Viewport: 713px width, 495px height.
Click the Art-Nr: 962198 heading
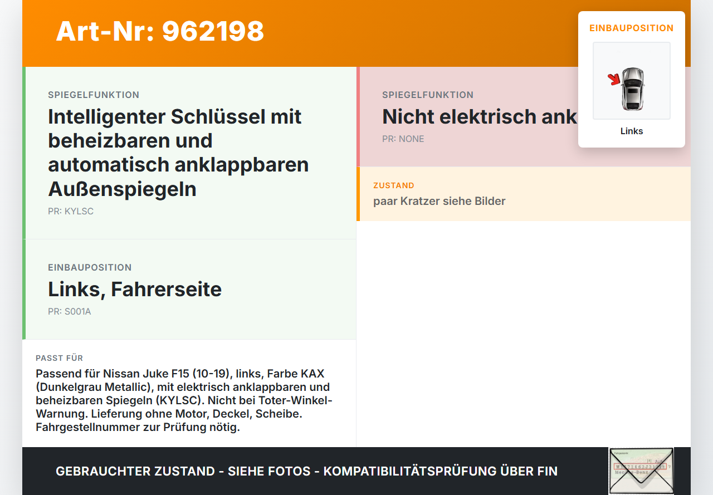160,32
